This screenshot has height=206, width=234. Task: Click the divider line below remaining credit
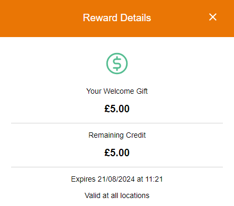(x=117, y=167)
